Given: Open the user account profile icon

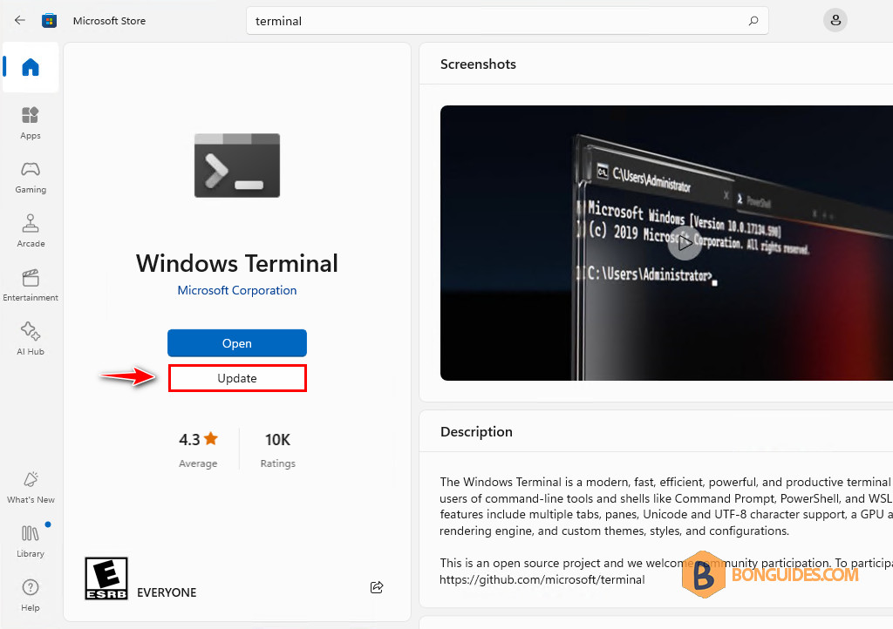Looking at the screenshot, I should tap(835, 21).
